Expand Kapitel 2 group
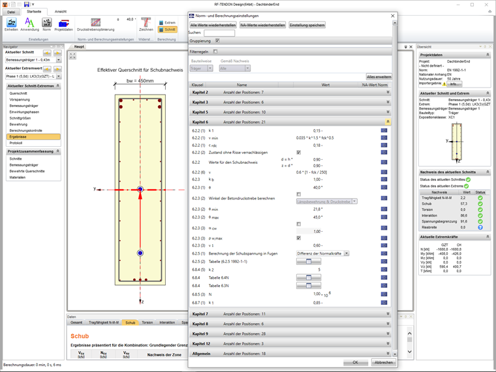The image size is (496, 372). [388, 92]
